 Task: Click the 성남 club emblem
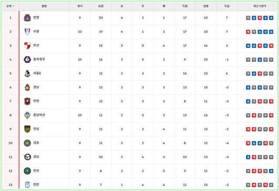(27, 157)
